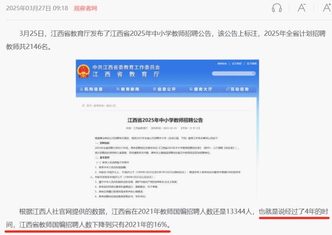Image resolution: width=332 pixels, height=235 pixels.
Task: Click the text 根据江西人社官网提供的数据
Action: (62, 211)
